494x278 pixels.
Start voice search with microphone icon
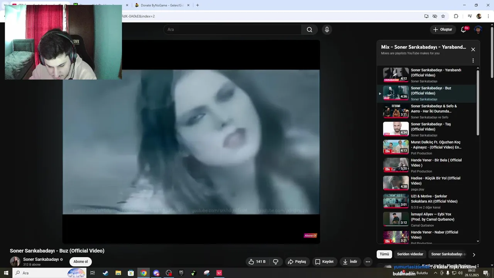[x=327, y=30]
